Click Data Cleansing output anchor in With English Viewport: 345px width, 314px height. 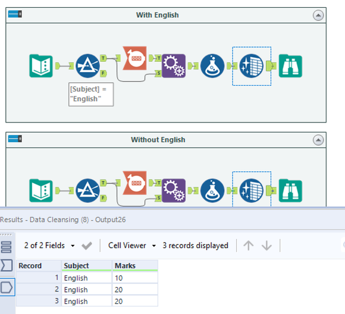pos(269,66)
